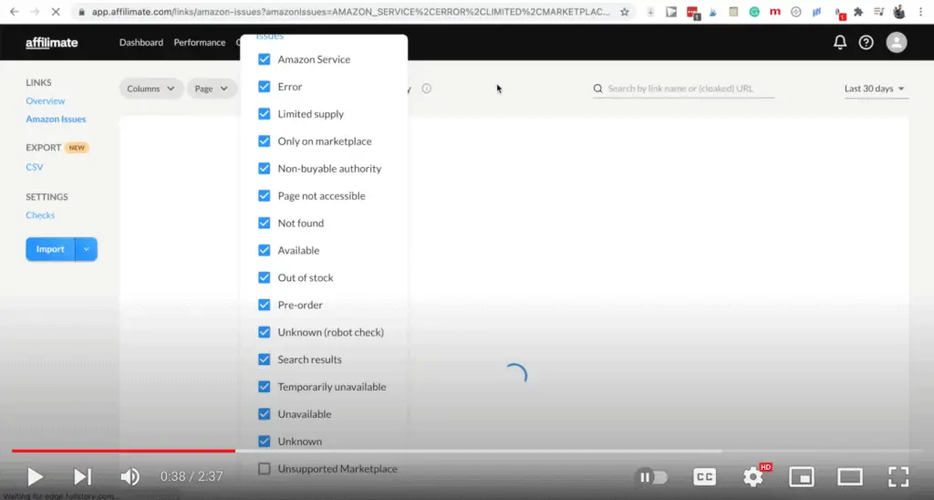
Task: Toggle the autoplay switch
Action: (x=653, y=477)
